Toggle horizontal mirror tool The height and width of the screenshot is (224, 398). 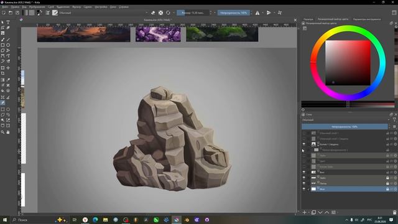[257, 12]
